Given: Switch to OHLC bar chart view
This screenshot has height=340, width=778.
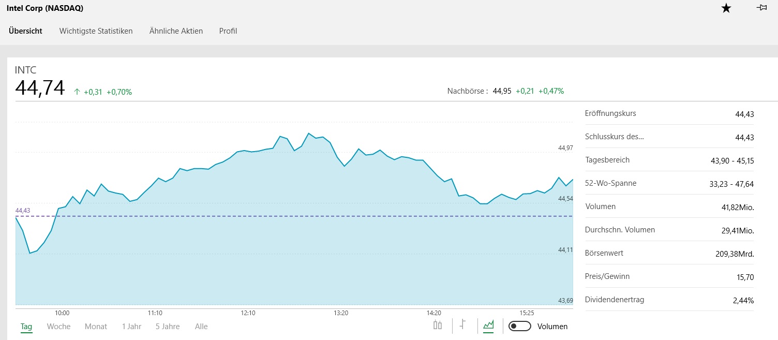Looking at the screenshot, I should pos(463,325).
